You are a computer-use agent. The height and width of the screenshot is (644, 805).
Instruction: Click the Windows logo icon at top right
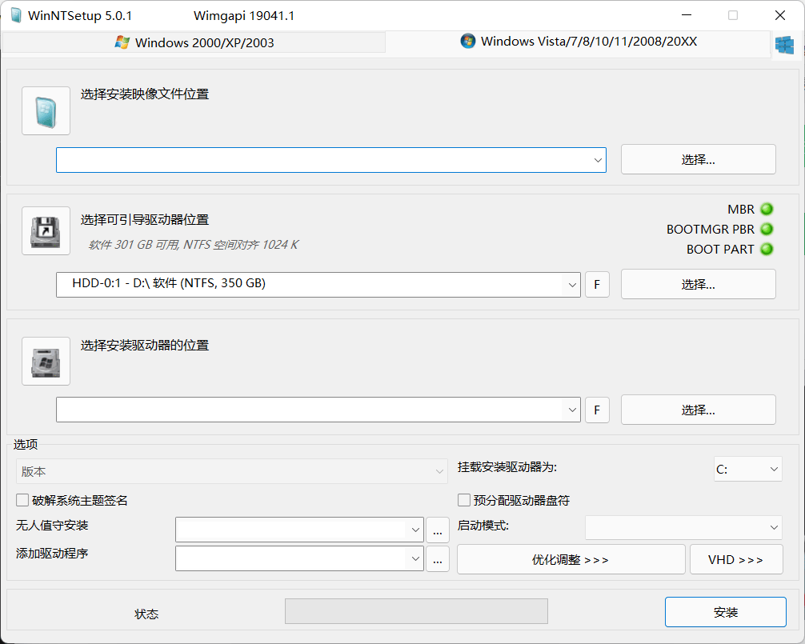[783, 45]
